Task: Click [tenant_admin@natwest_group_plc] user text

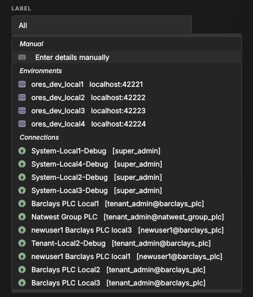Action: coord(164,217)
